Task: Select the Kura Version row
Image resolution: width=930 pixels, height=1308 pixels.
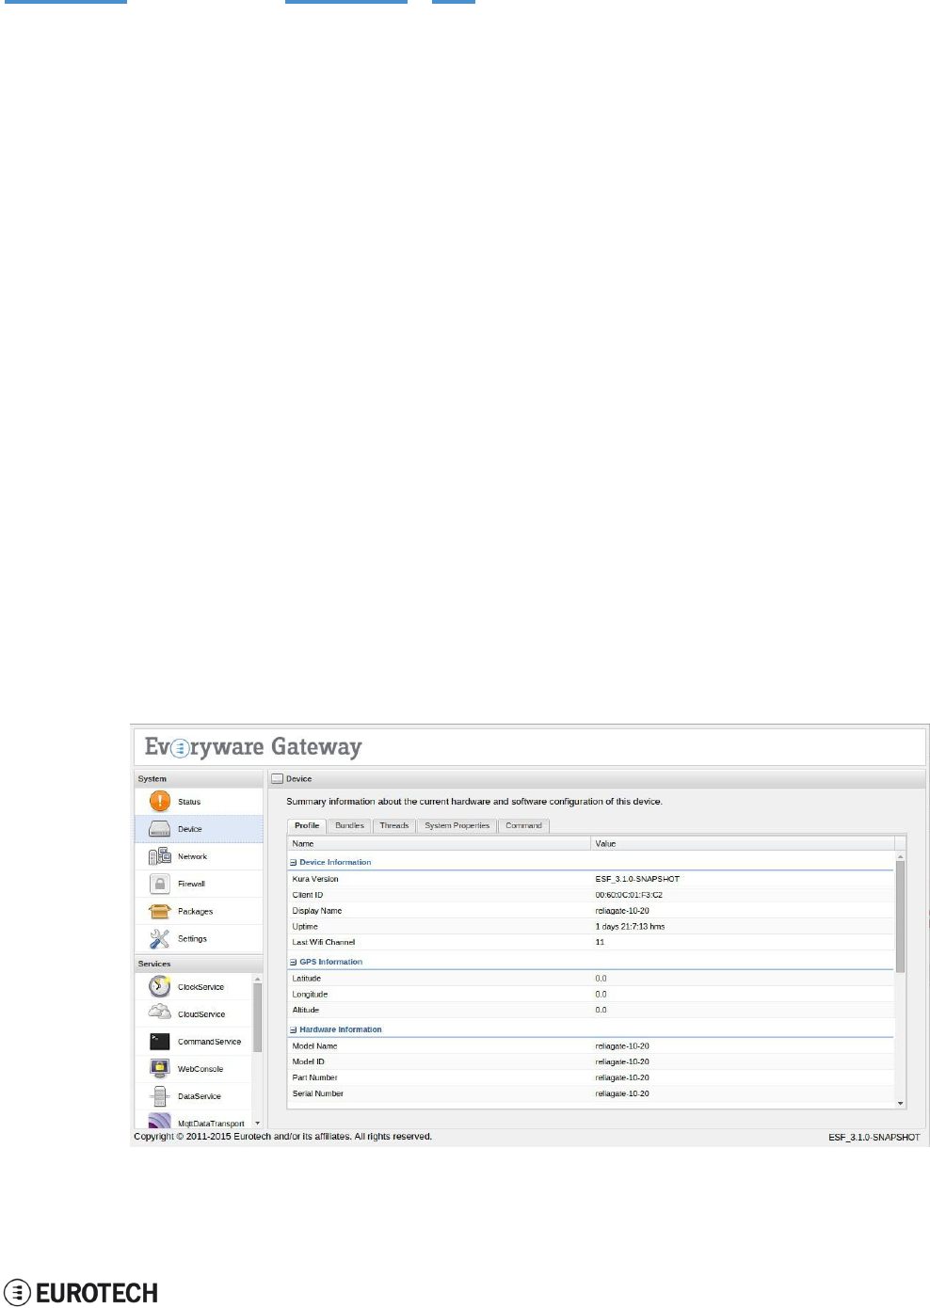Action: (x=591, y=879)
